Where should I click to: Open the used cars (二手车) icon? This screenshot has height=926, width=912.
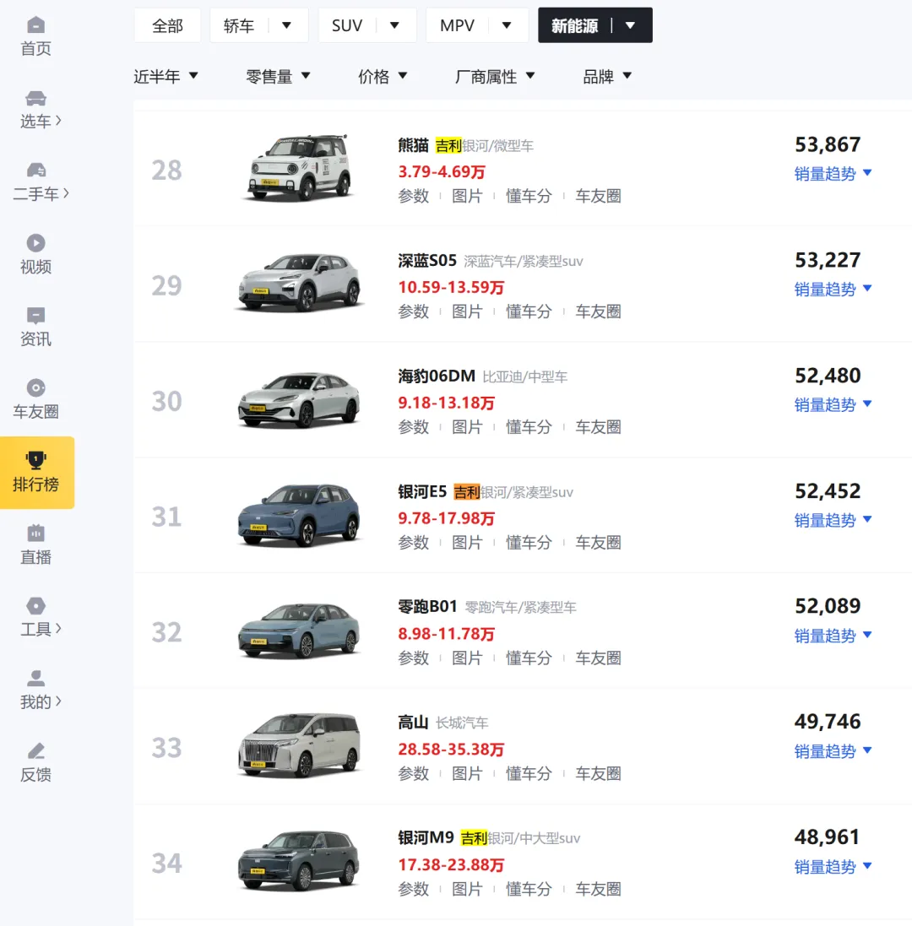coord(35,171)
